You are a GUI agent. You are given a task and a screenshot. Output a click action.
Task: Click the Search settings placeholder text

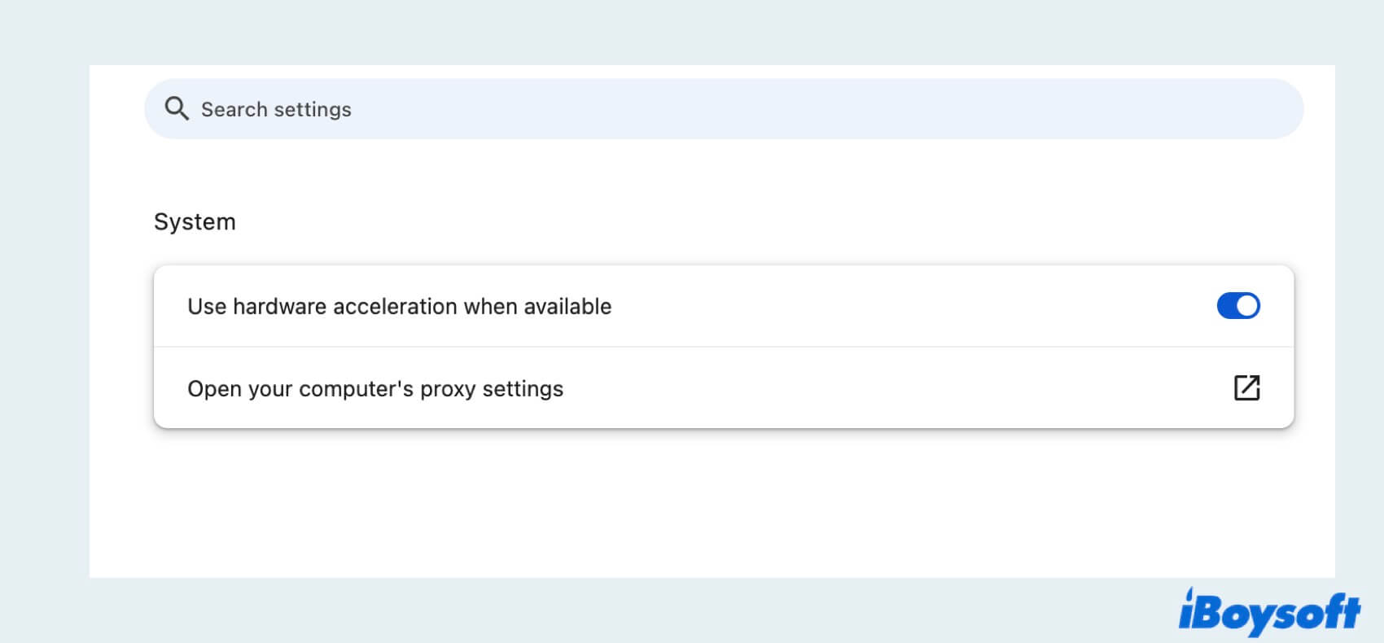[277, 108]
